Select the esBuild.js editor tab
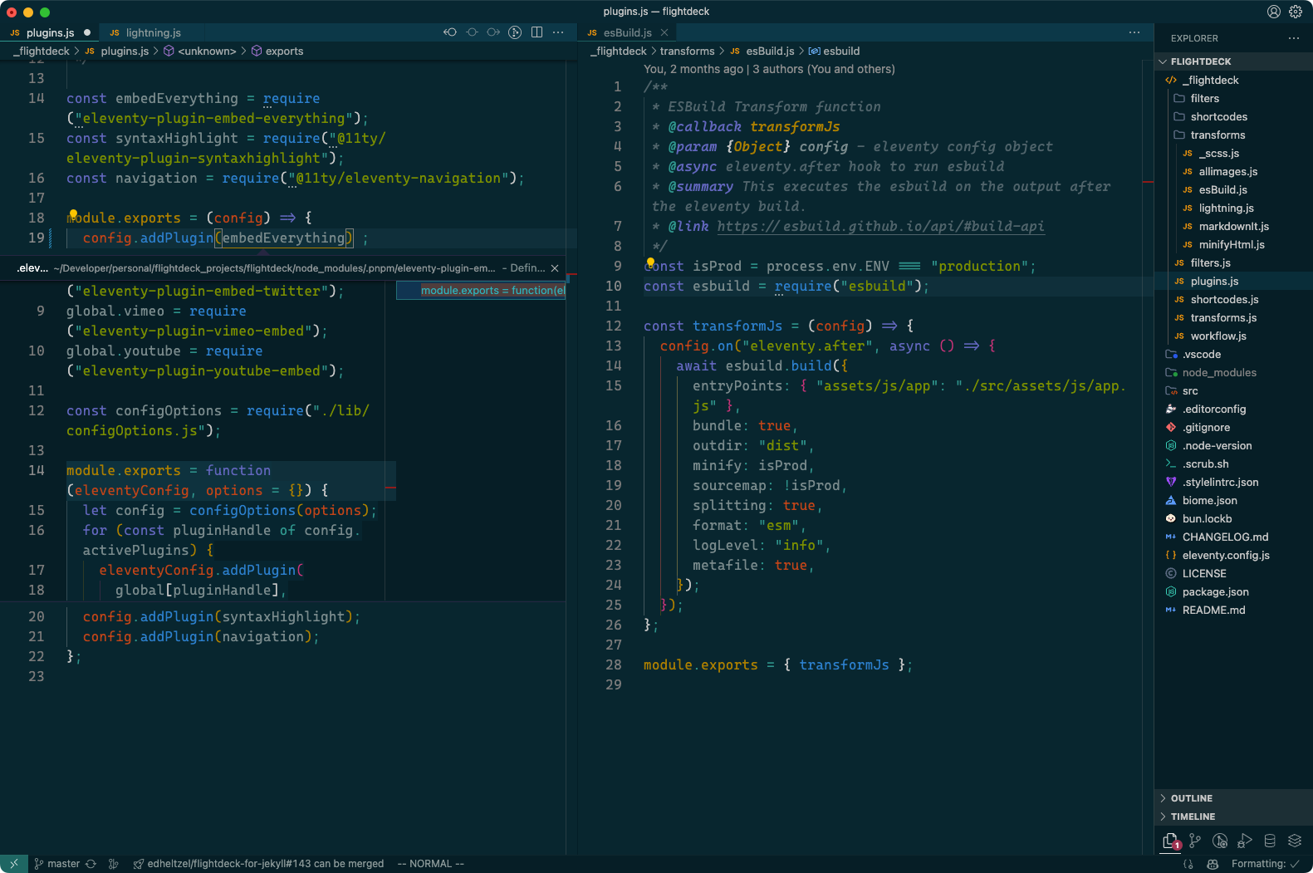 627,32
